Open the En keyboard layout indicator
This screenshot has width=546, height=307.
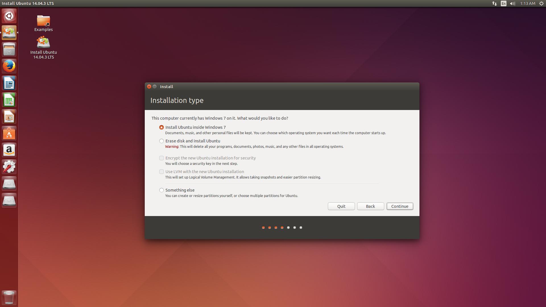click(x=504, y=3)
